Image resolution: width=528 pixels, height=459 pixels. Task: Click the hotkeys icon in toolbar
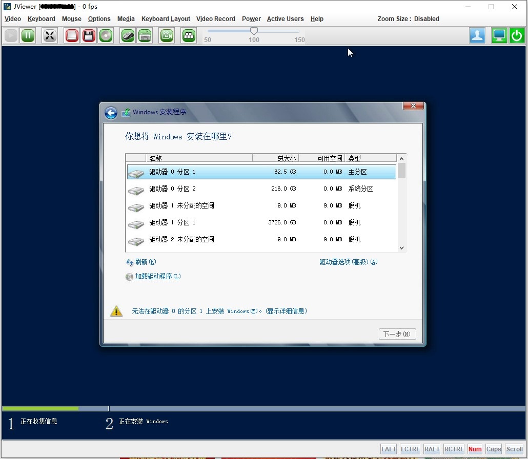(189, 35)
